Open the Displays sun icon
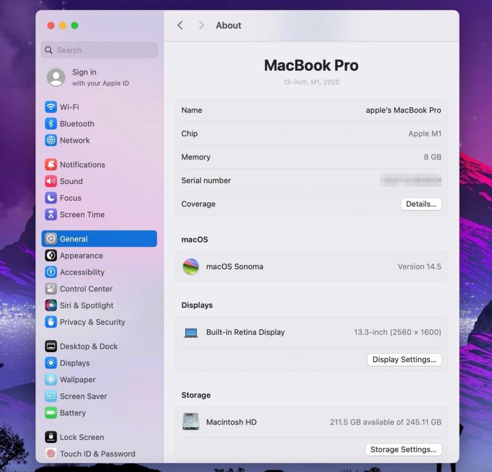Screen dimensions: 492x472 click(51, 362)
